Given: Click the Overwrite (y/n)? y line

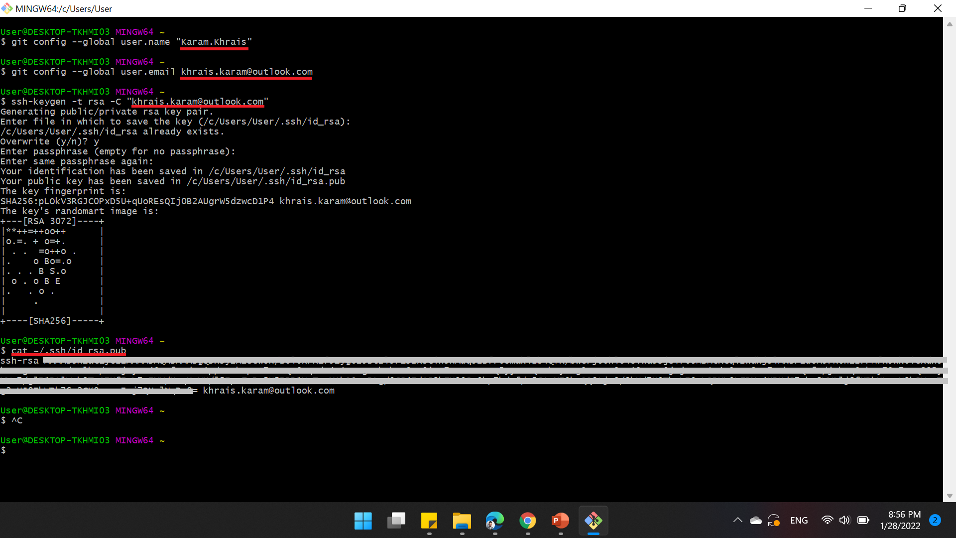Looking at the screenshot, I should point(50,141).
